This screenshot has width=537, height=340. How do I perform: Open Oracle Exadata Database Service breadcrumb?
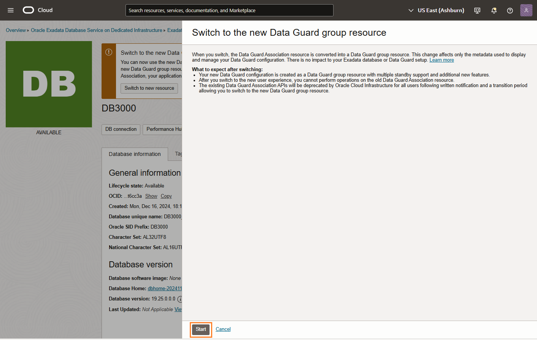click(x=97, y=30)
